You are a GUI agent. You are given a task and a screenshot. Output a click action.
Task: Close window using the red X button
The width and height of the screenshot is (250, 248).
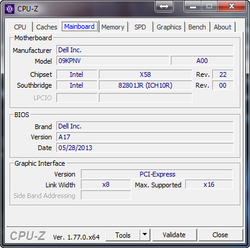(x=231, y=6)
